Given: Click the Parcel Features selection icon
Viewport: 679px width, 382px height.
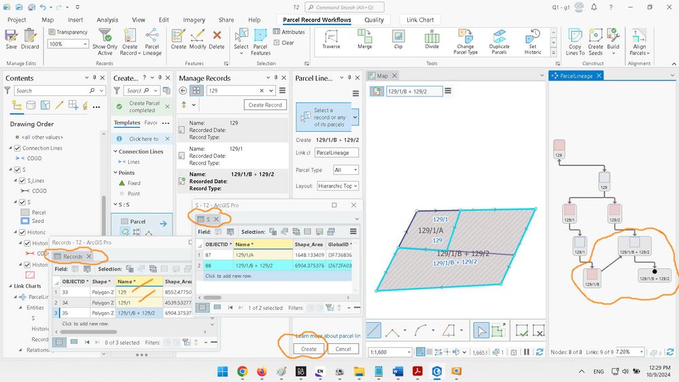Looking at the screenshot, I should pos(260,42).
